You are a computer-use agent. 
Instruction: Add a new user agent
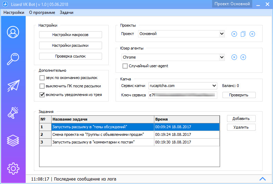[x=243, y=57]
